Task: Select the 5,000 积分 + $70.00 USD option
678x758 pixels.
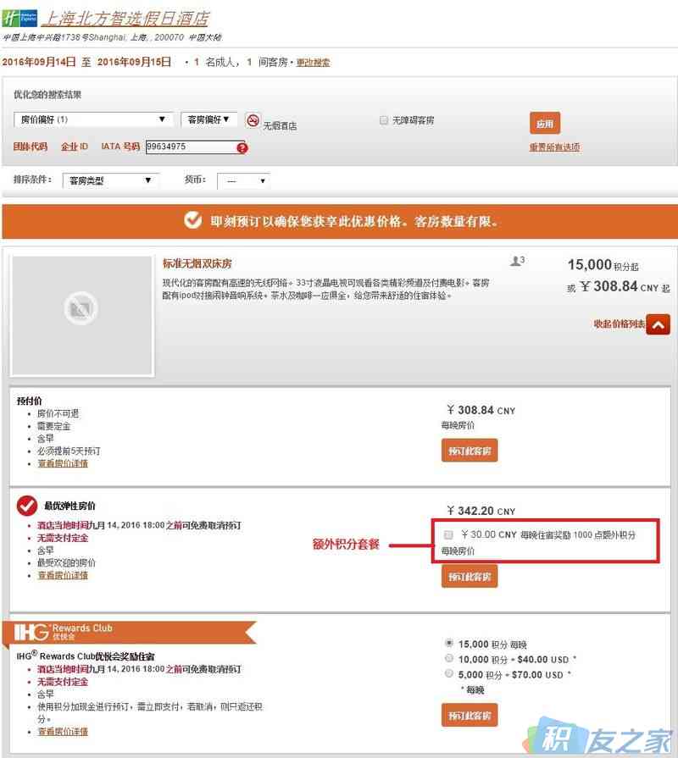Action: [449, 673]
